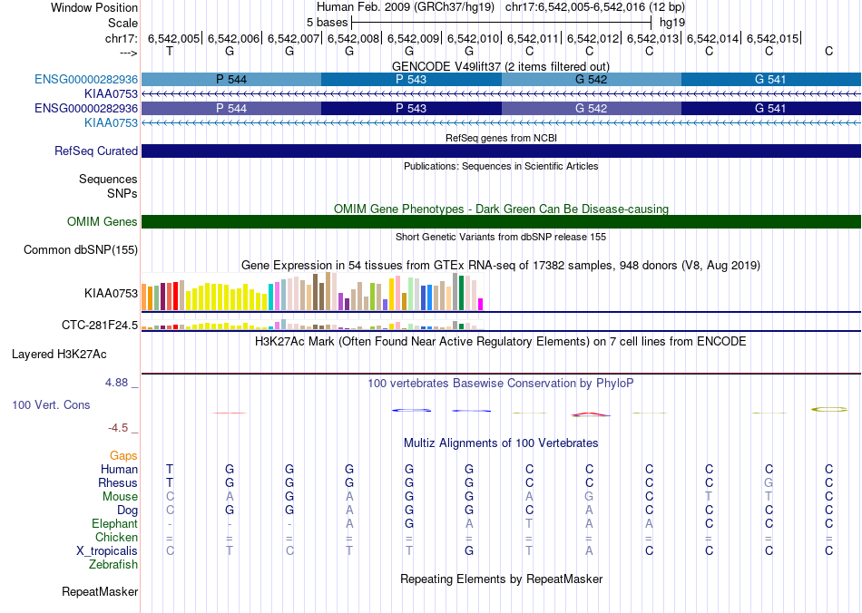Click position label 6,542,015 on ruler
862x613 pixels.
[x=772, y=38]
